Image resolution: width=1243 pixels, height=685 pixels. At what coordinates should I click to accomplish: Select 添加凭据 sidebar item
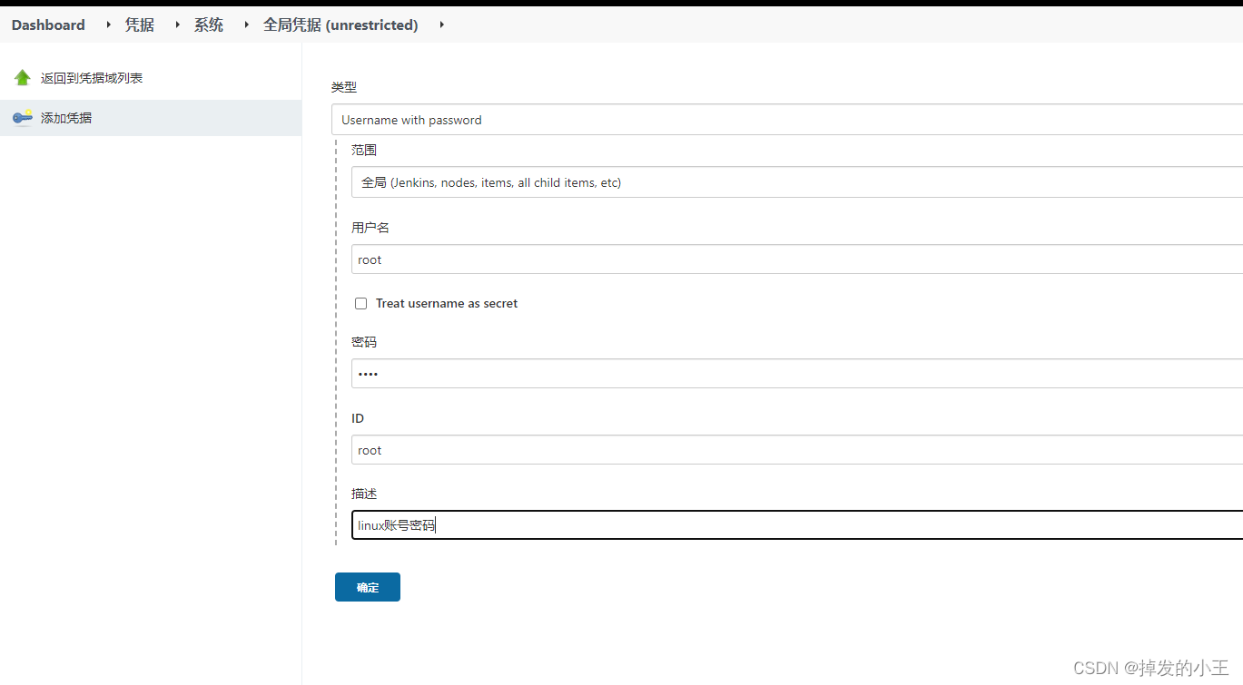point(66,118)
